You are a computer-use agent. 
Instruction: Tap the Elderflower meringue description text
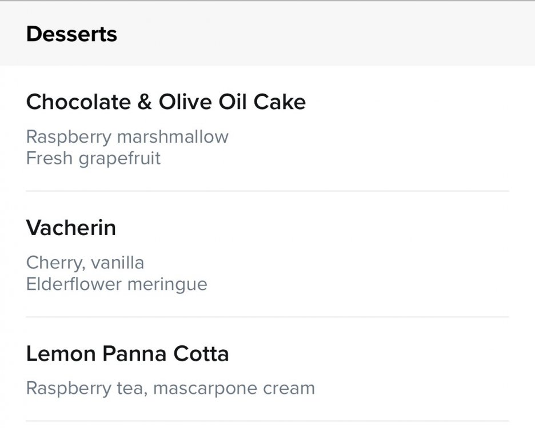point(117,285)
